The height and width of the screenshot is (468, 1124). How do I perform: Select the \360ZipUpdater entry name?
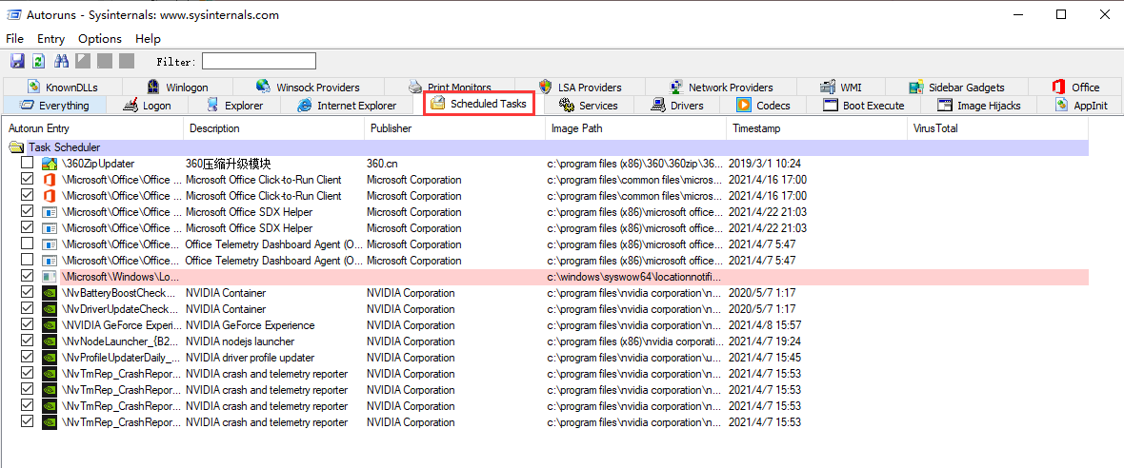coord(98,164)
